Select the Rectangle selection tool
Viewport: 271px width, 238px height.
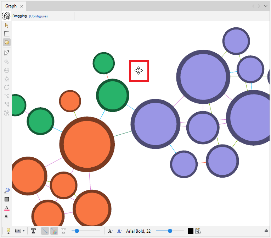(7, 34)
